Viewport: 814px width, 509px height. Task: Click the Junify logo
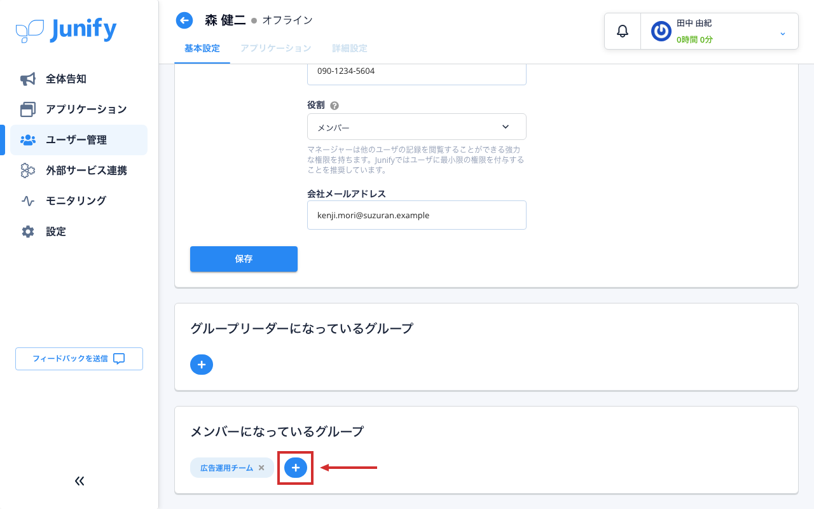(66, 30)
